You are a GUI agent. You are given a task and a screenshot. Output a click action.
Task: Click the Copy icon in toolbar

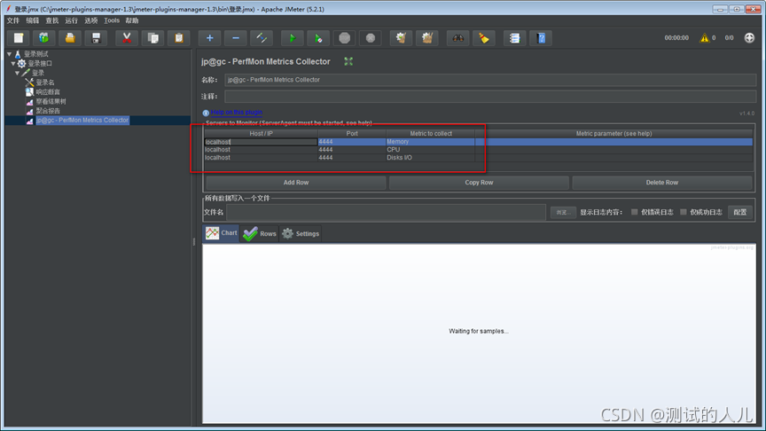(152, 38)
